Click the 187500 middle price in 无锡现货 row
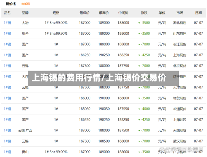This screenshot has height=157, width=207. point(123,131)
